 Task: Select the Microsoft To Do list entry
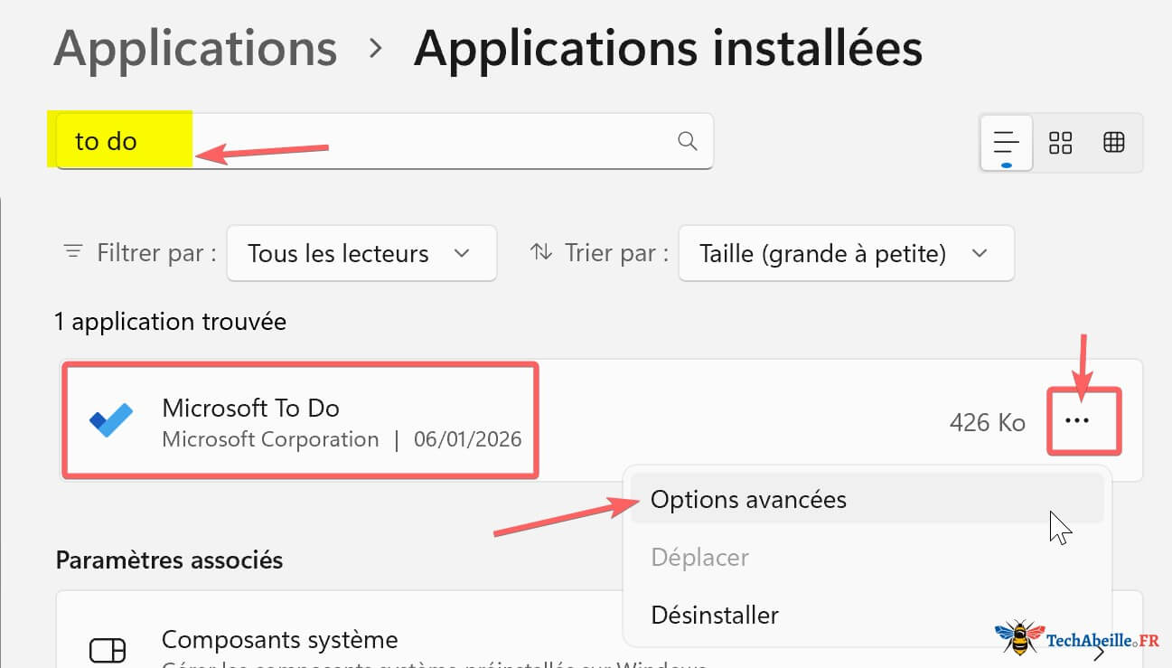[298, 420]
